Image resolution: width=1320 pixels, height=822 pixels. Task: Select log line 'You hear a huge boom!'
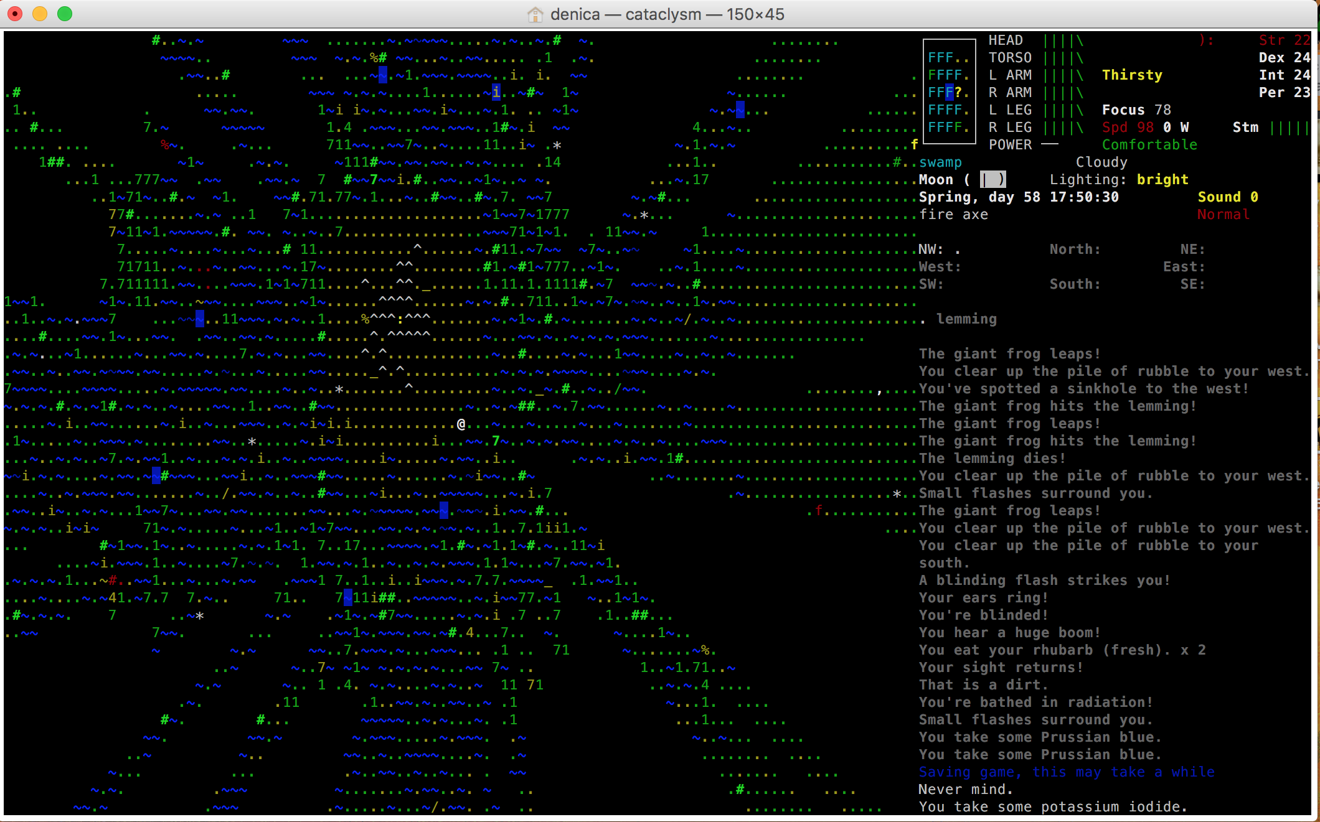tap(1010, 633)
